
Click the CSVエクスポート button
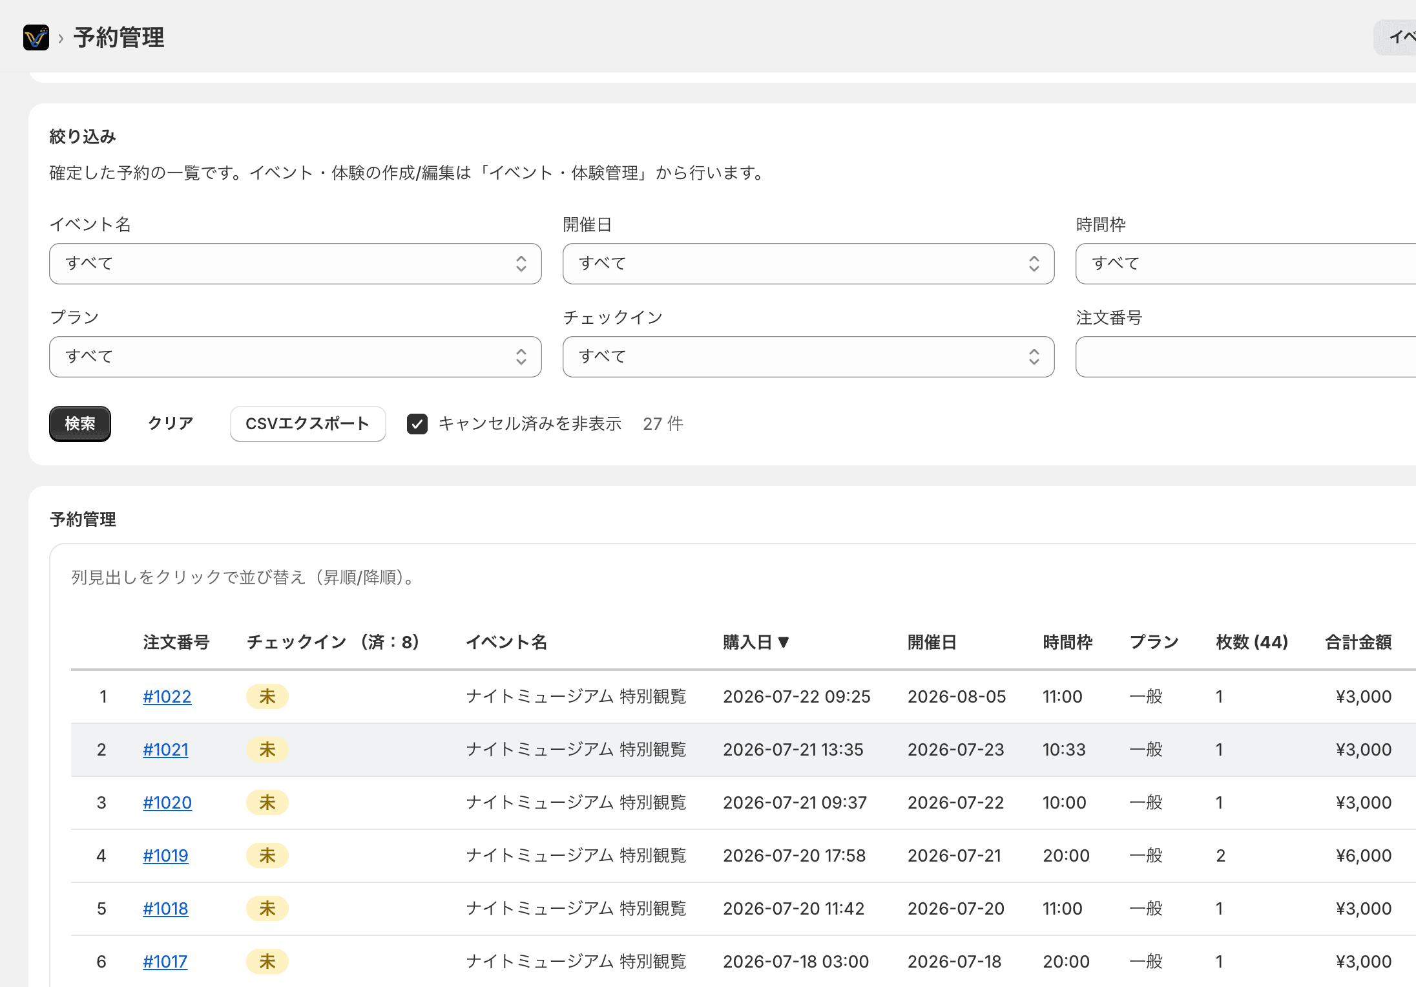[307, 424]
